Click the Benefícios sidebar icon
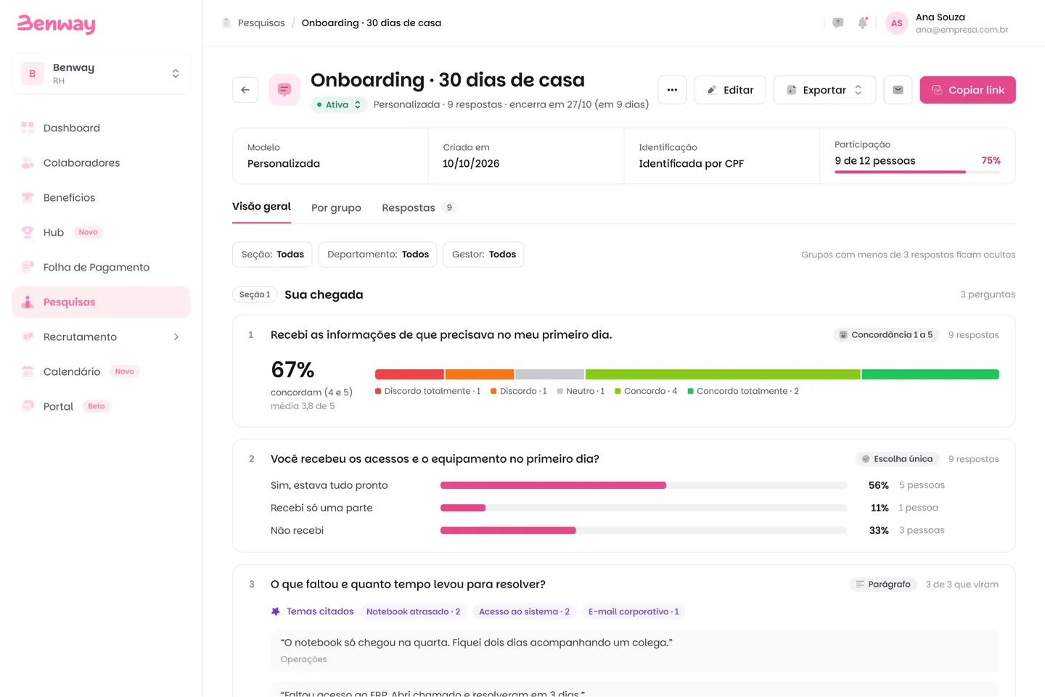This screenshot has width=1045, height=697. click(28, 197)
